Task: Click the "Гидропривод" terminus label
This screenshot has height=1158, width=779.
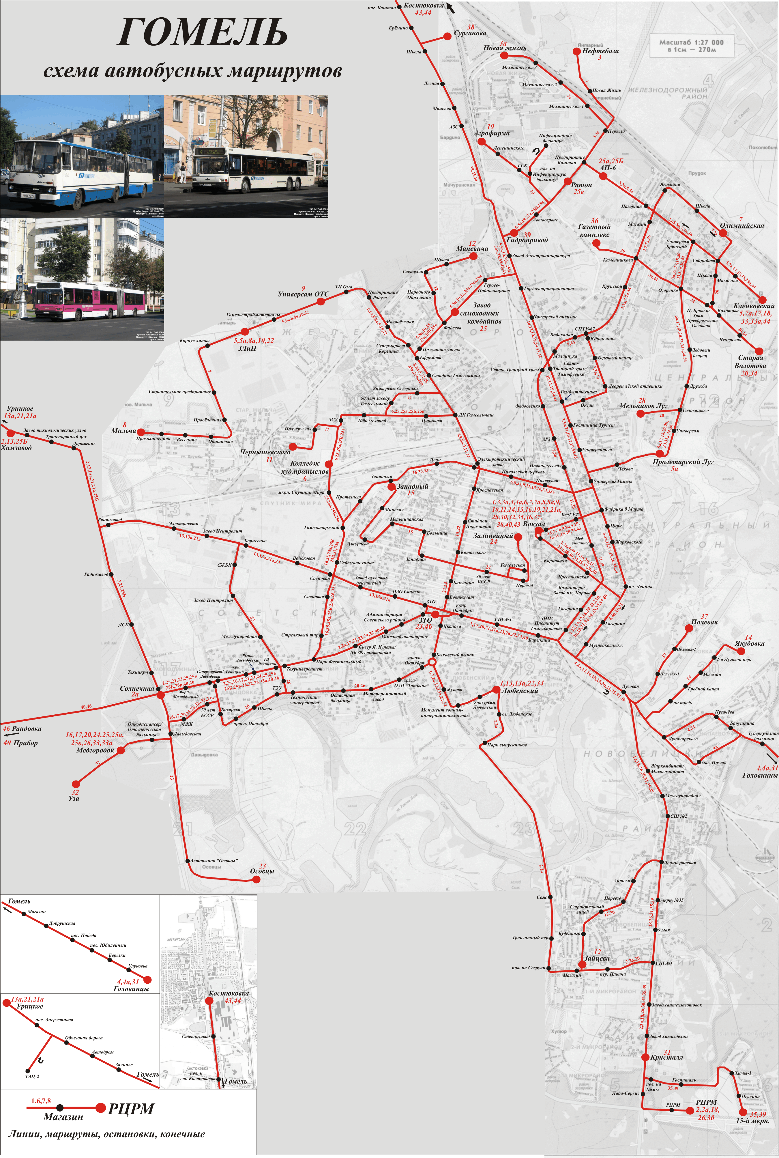Action: point(527,240)
